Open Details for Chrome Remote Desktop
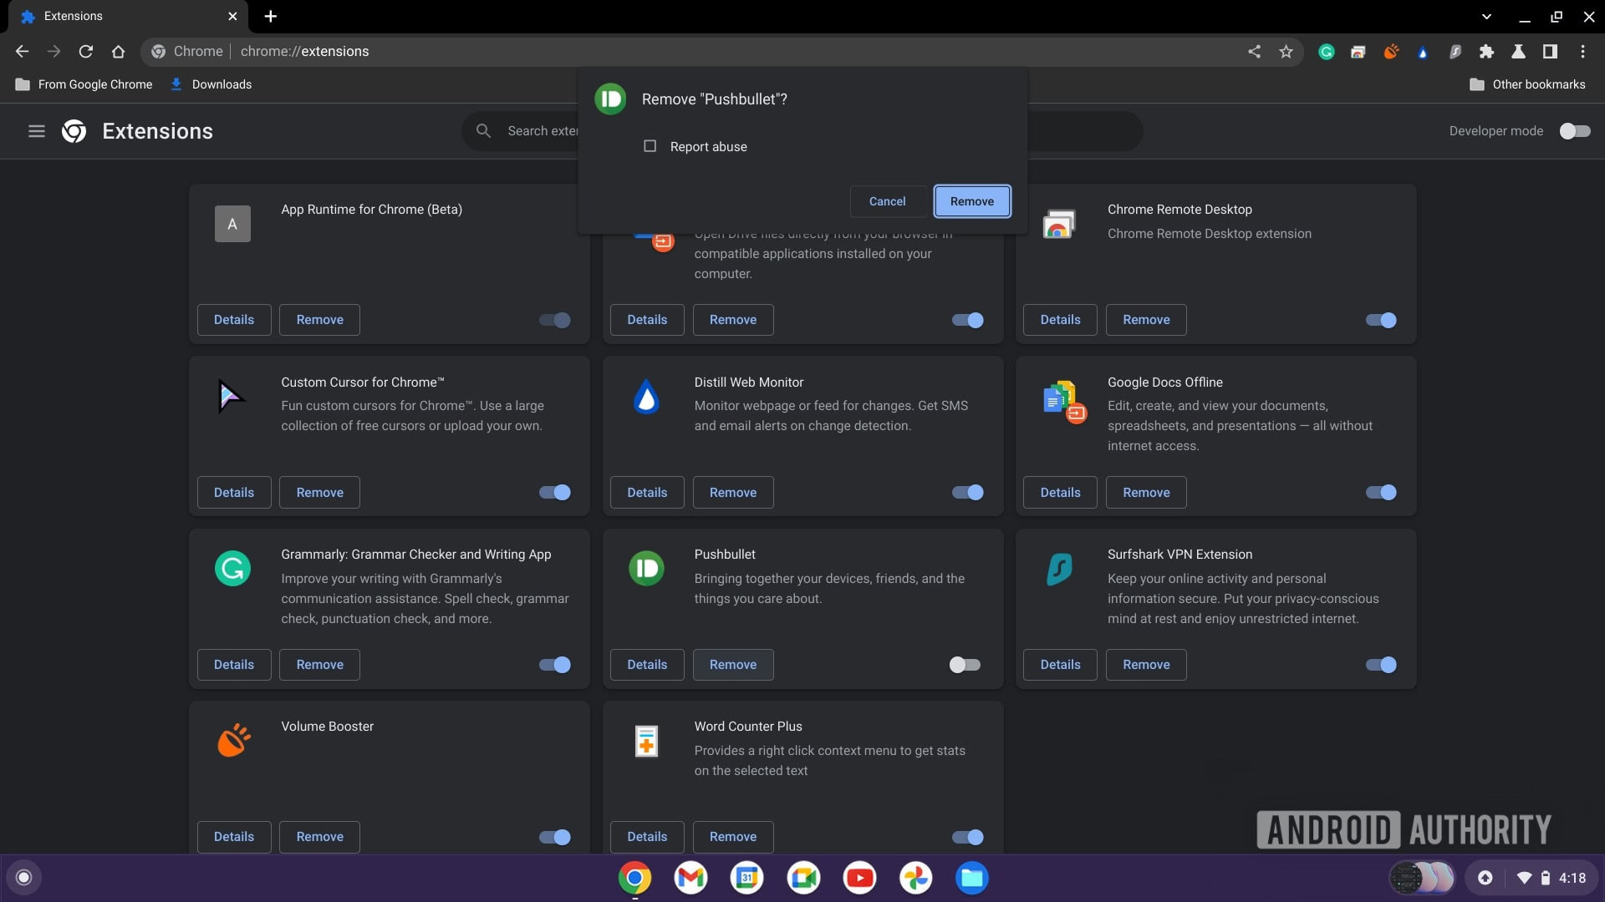1605x902 pixels. click(x=1060, y=320)
